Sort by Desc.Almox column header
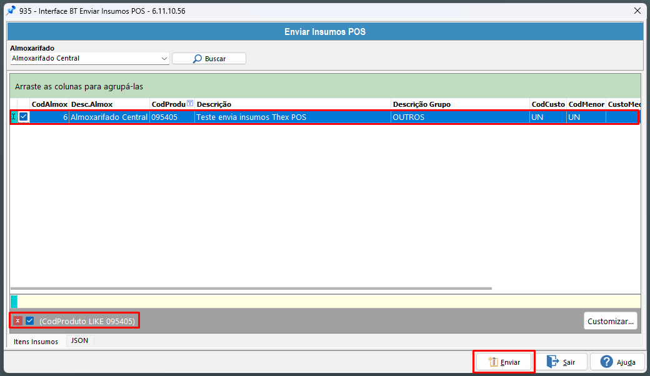The width and height of the screenshot is (650, 376). (x=109, y=104)
